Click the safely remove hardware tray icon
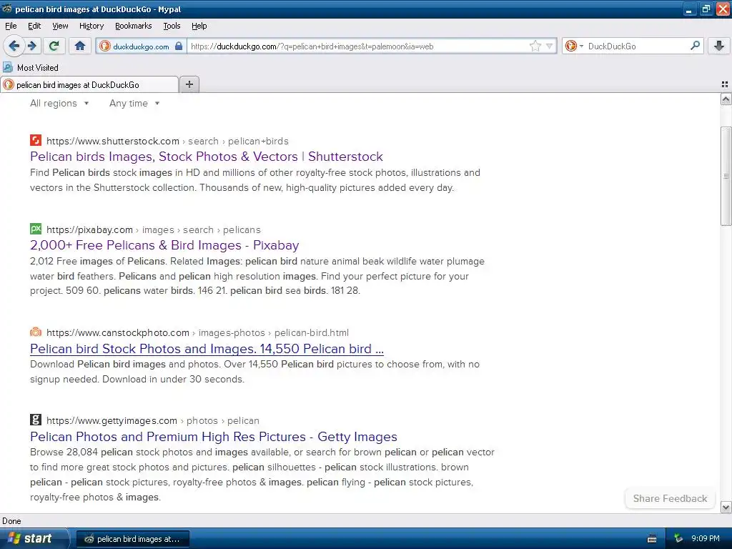 [678, 539]
